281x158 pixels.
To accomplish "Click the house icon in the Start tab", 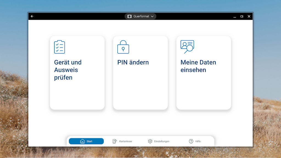I will coord(82,141).
